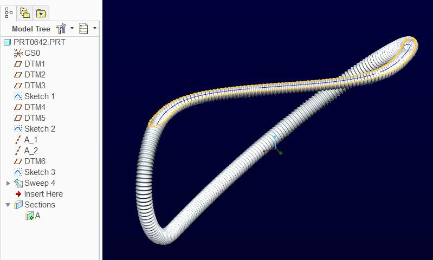Click the Model Tree heading text
Image resolution: width=433 pixels, height=260 pixels.
click(x=31, y=29)
